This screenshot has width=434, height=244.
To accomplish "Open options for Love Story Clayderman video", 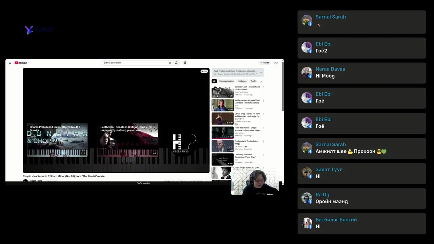I will click(x=263, y=155).
